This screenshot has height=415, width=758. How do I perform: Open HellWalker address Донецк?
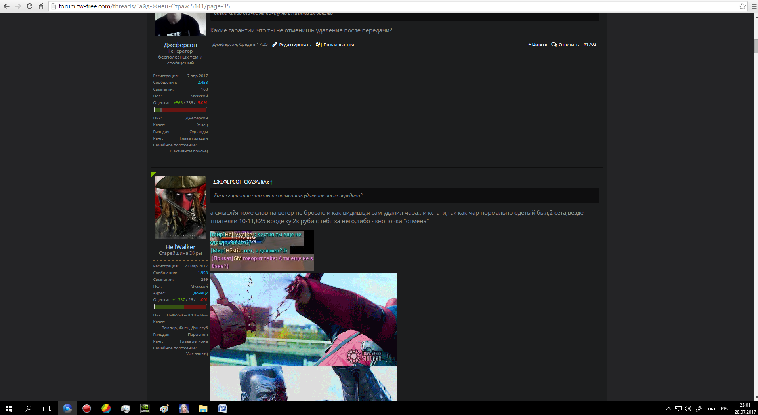pyautogui.click(x=200, y=293)
